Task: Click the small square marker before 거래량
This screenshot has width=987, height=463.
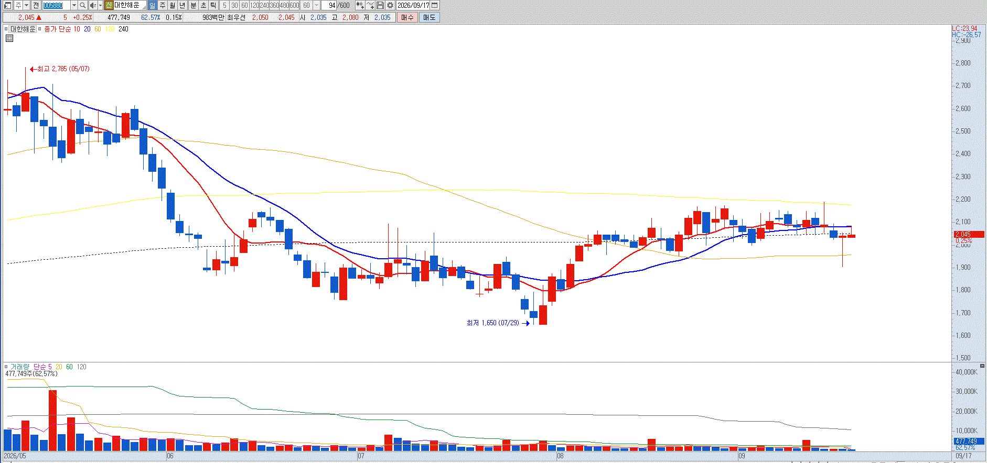Action: (6, 367)
